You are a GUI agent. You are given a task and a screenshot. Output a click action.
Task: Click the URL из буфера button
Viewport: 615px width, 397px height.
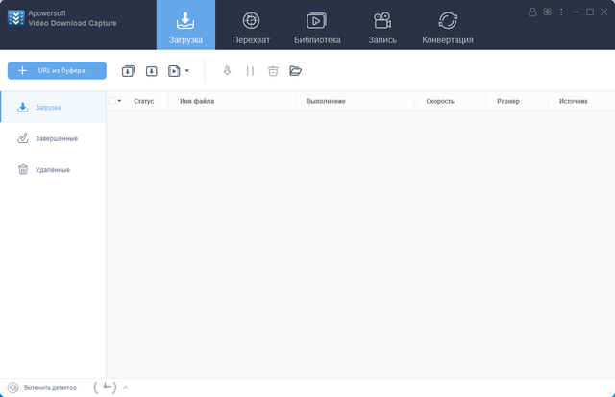point(57,70)
